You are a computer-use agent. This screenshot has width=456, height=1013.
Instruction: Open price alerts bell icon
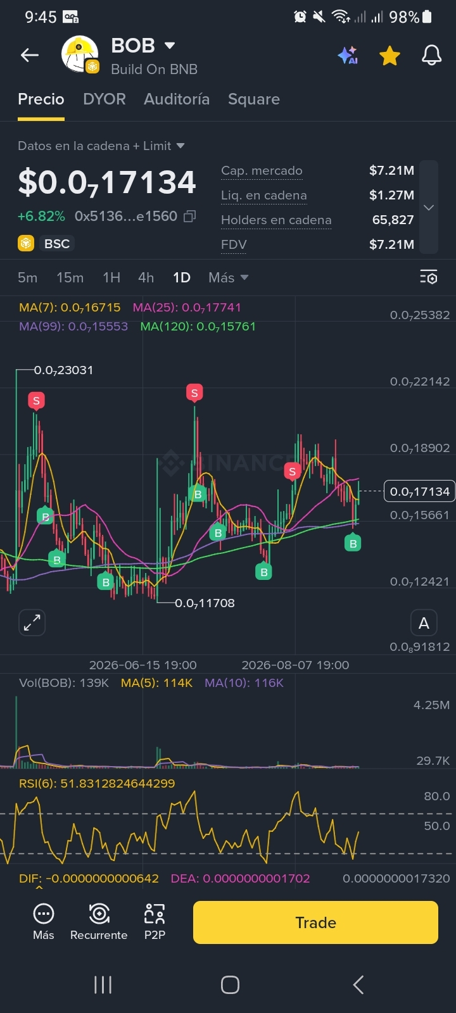[432, 56]
